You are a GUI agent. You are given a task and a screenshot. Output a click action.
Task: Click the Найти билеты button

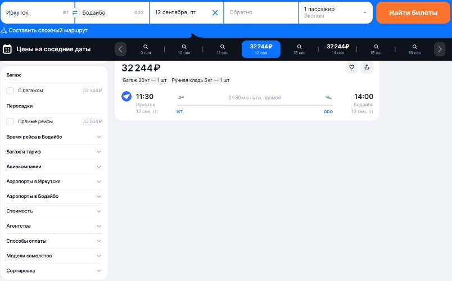(x=413, y=12)
